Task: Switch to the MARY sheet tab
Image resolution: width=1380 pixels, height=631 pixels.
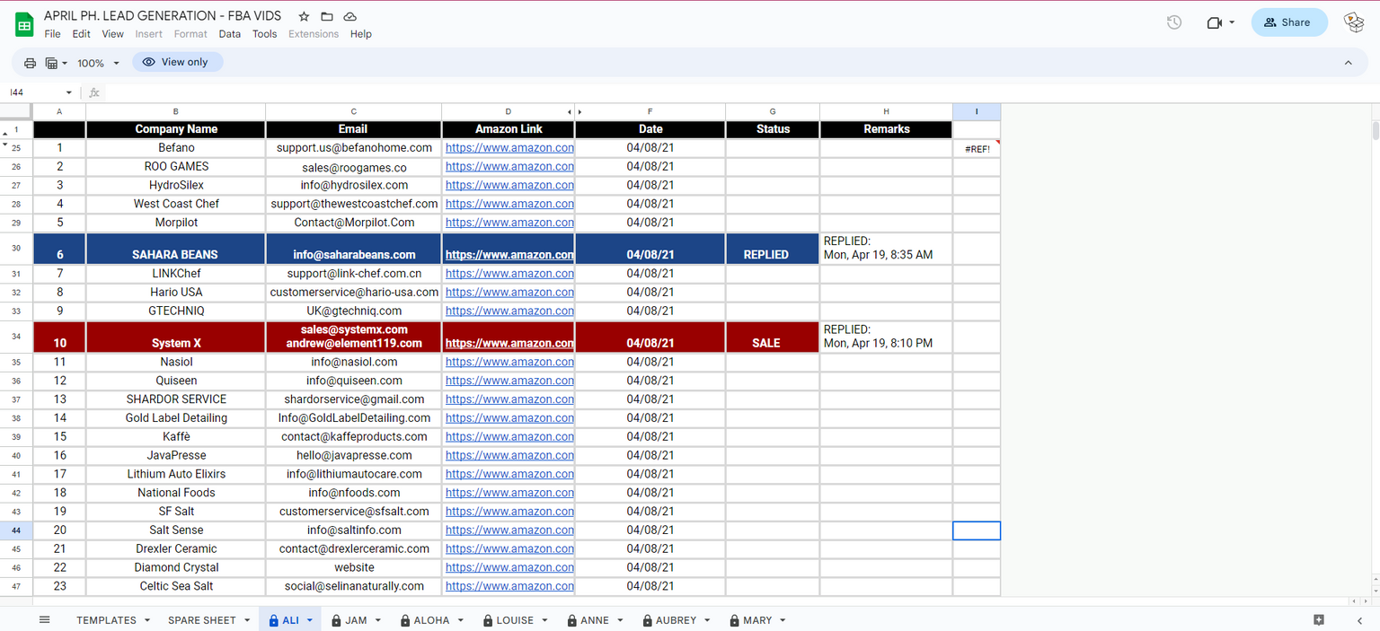Action: pos(757,620)
